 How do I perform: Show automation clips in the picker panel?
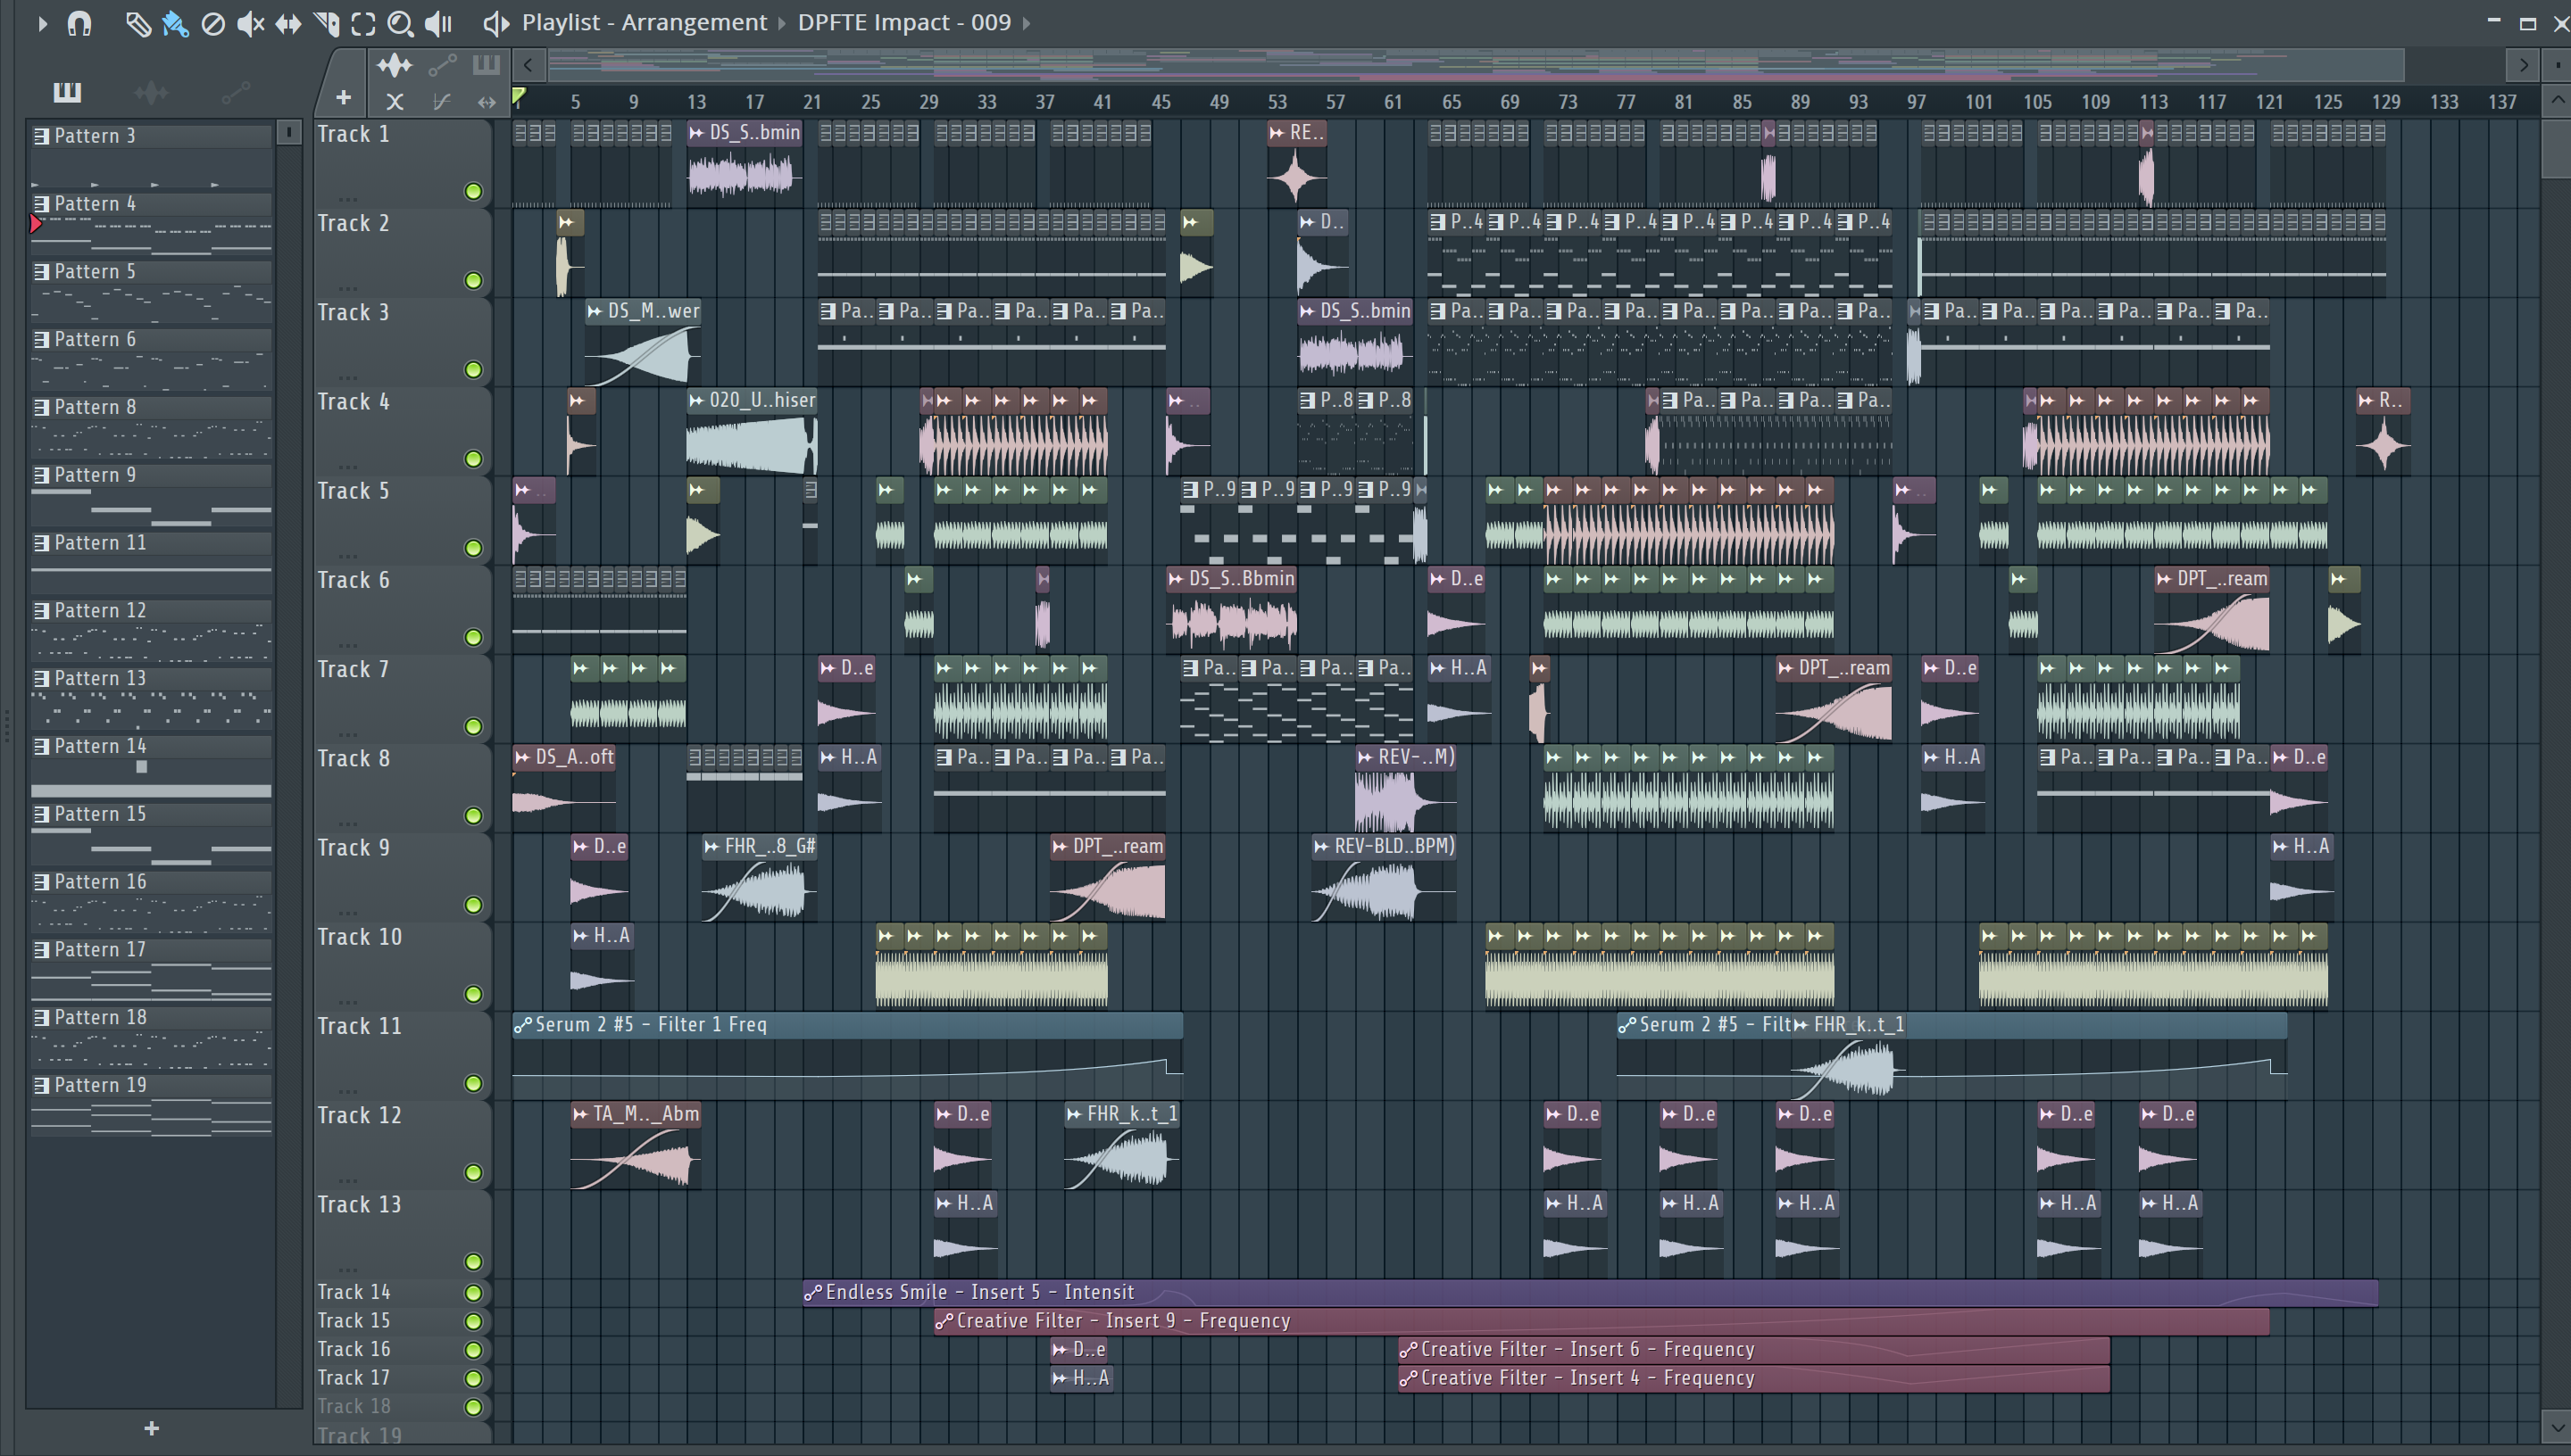tap(235, 93)
